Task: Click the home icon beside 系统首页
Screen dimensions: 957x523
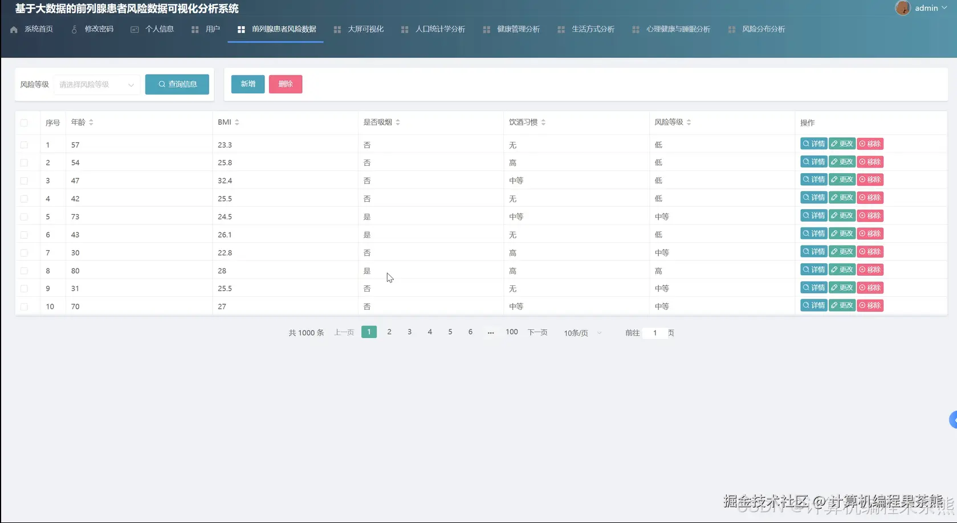Action: click(13, 29)
